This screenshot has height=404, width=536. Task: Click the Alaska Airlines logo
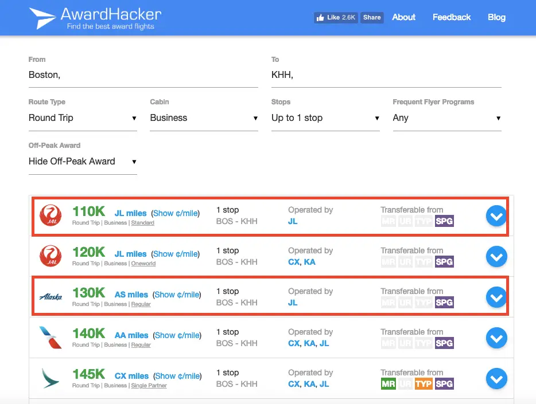(51, 297)
